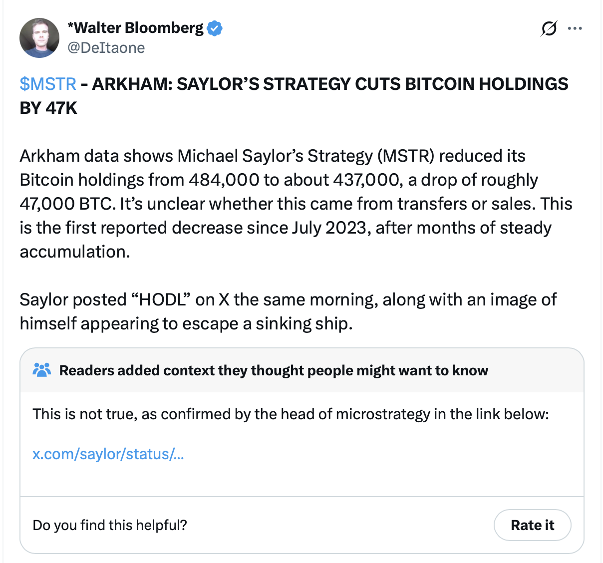The height and width of the screenshot is (563, 603).
Task: Click the 'BY 47K' headline line
Action: pyautogui.click(x=48, y=108)
